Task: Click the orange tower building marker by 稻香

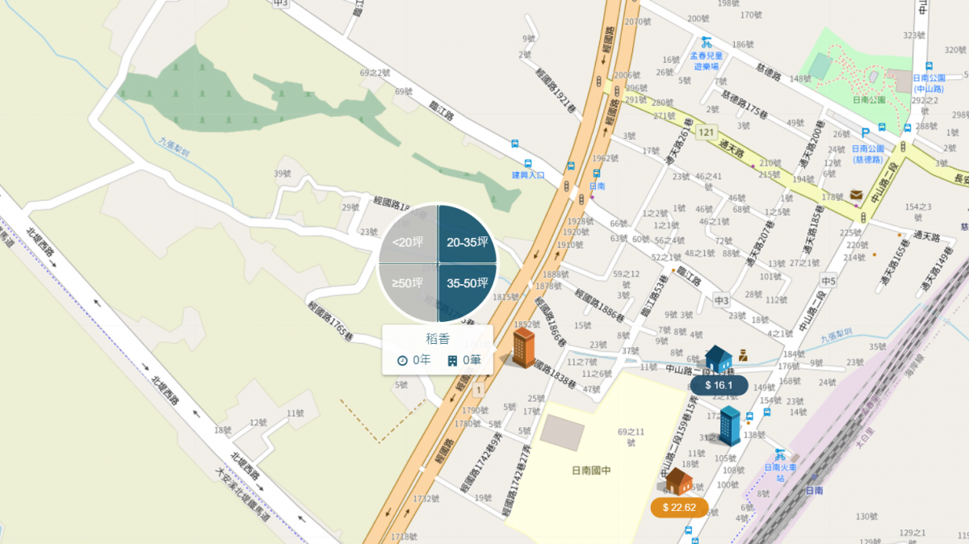Action: (523, 348)
